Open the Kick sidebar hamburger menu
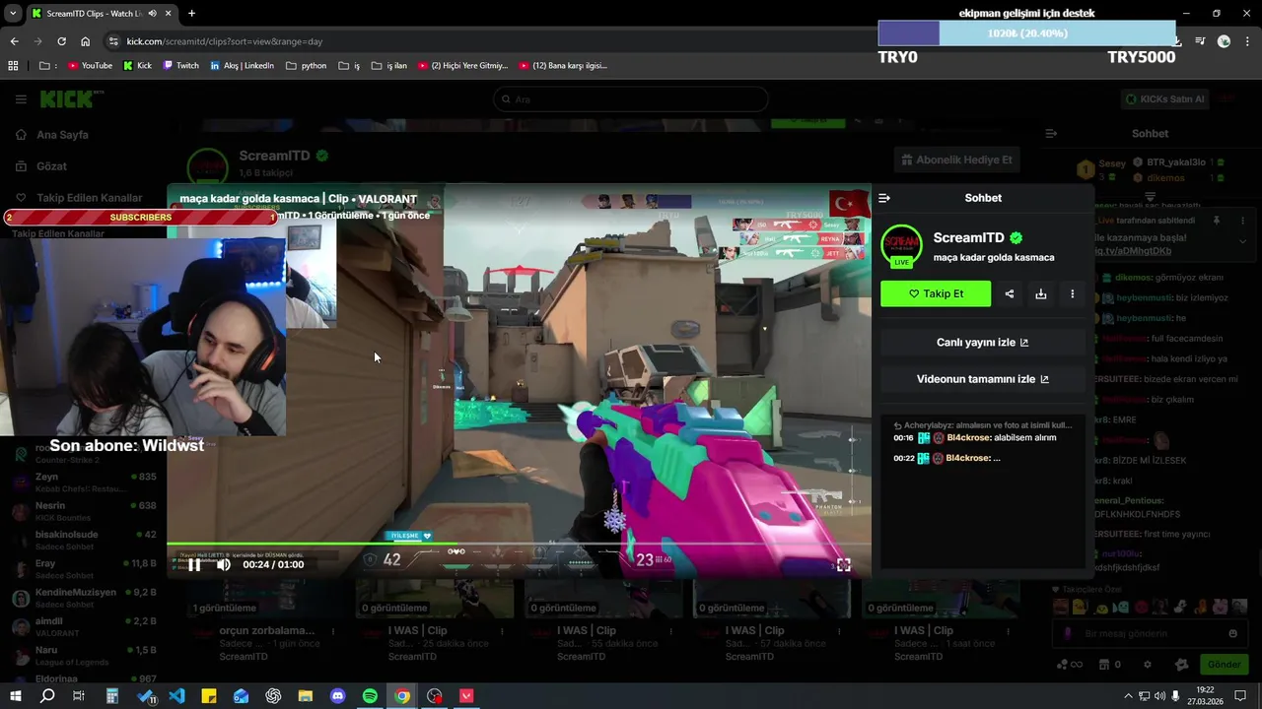Viewport: 1262px width, 709px height. pyautogui.click(x=21, y=99)
